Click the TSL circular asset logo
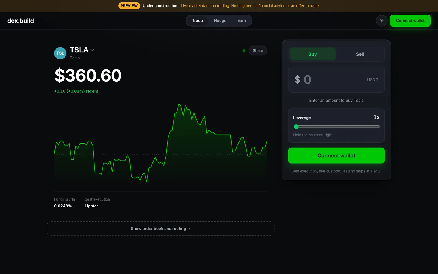The width and height of the screenshot is (438, 274). pos(60,53)
